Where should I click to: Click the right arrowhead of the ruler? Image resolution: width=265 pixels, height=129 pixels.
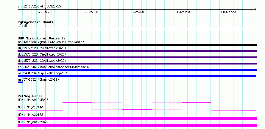pyautogui.click(x=256, y=10)
